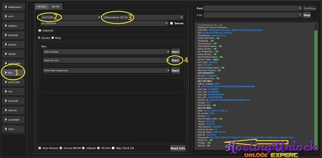Open the ULEFONE brand dropdown

[71, 17]
